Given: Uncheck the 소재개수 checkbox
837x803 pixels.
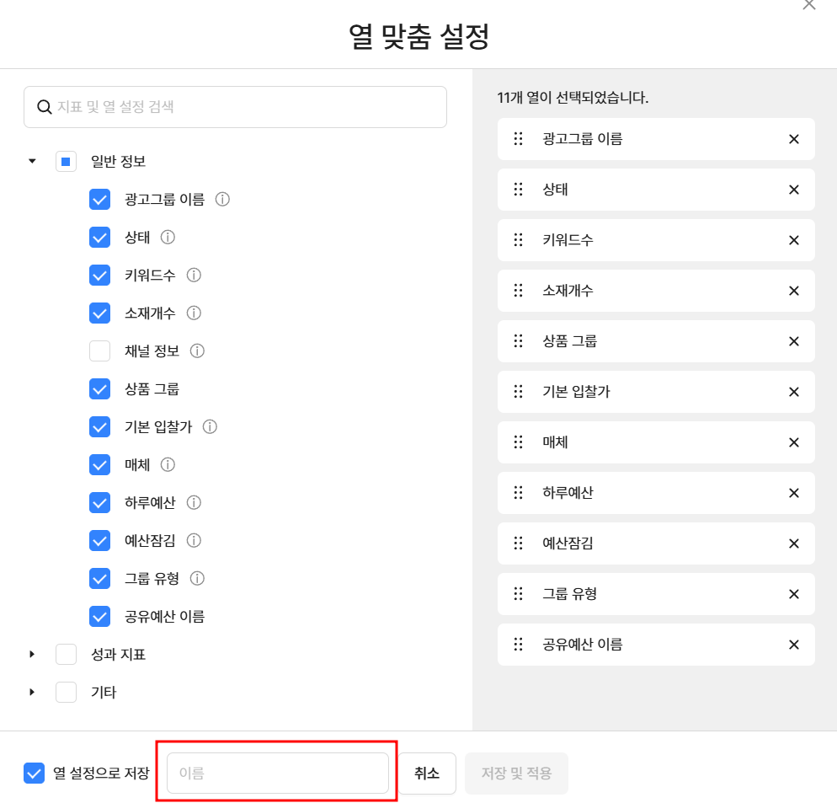Looking at the screenshot, I should point(100,313).
